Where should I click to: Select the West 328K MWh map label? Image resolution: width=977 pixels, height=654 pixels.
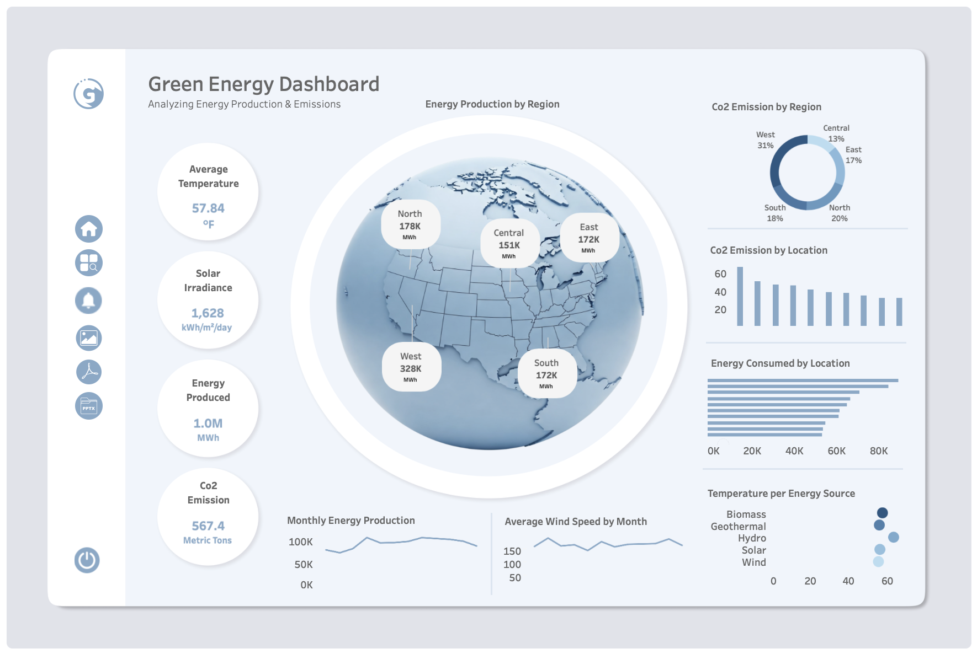point(411,367)
